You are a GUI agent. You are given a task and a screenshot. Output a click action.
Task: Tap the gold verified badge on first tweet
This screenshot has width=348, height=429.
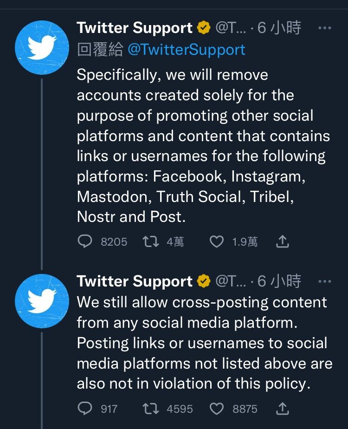pyautogui.click(x=203, y=28)
